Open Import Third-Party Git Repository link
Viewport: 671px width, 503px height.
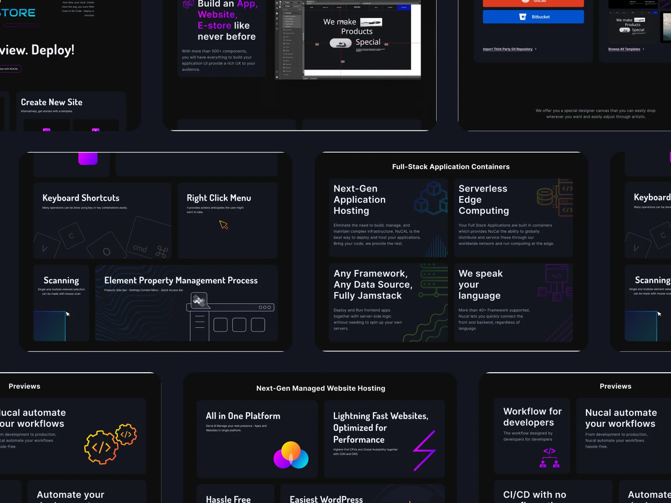(507, 49)
